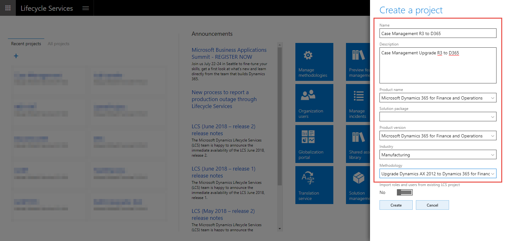The width and height of the screenshot is (506, 241).
Task: Toggle Import roles and users switch
Action: click(x=405, y=192)
